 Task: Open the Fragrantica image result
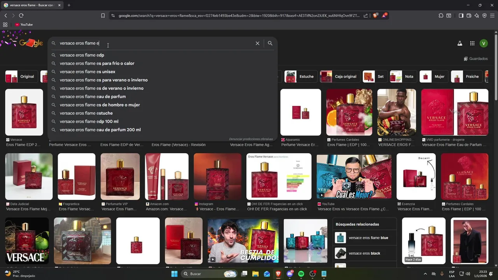tap(77, 177)
